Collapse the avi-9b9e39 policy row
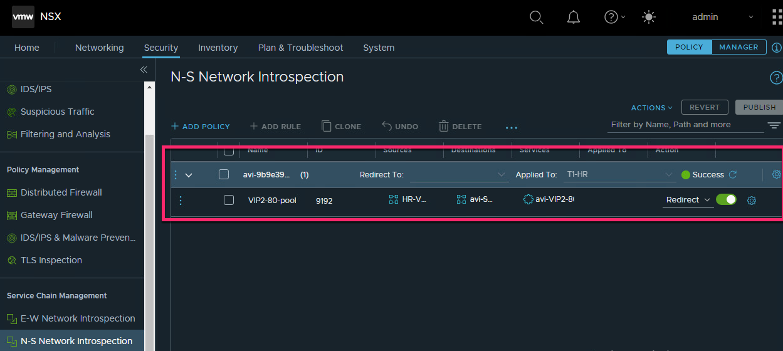The image size is (783, 351). click(189, 175)
